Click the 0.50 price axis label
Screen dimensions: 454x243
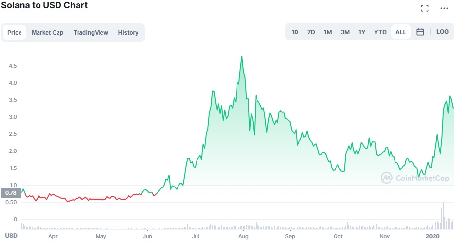(x=11, y=202)
